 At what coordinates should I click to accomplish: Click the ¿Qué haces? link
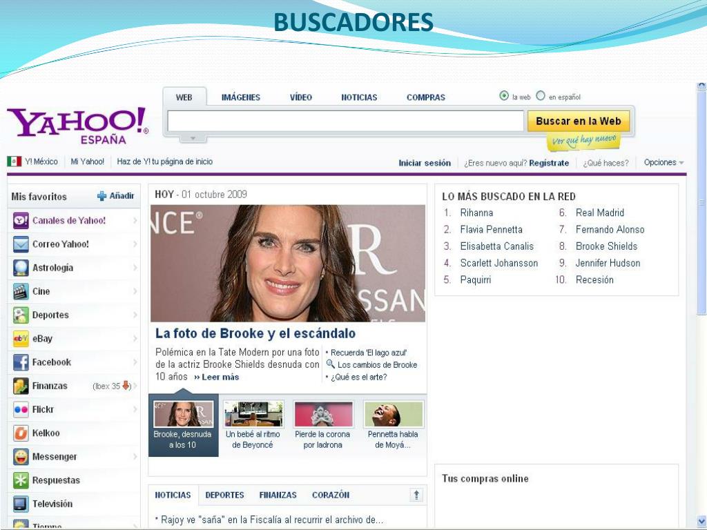pyautogui.click(x=606, y=163)
